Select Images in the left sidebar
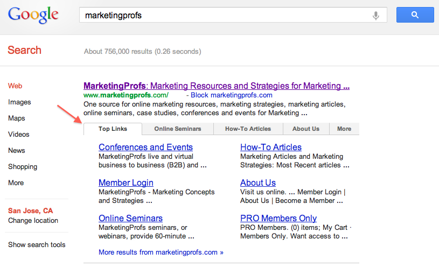Screen dimensions: 439x267 19,102
